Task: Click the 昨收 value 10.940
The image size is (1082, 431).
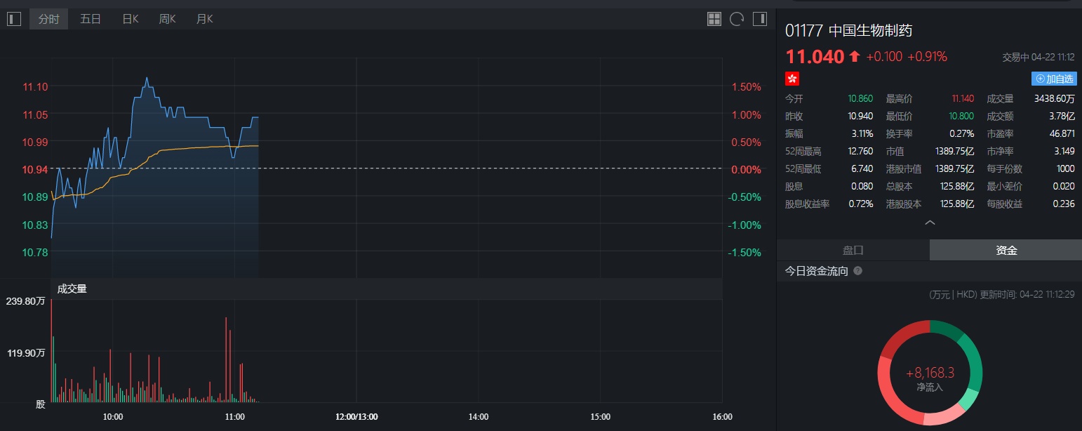Action: (860, 117)
